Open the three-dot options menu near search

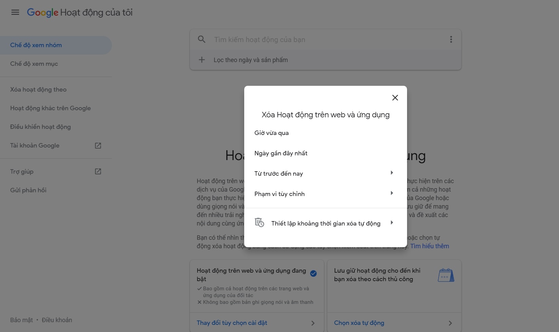click(x=451, y=39)
